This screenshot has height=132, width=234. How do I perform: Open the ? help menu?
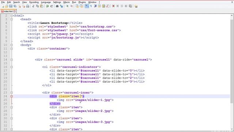coord(99,2)
